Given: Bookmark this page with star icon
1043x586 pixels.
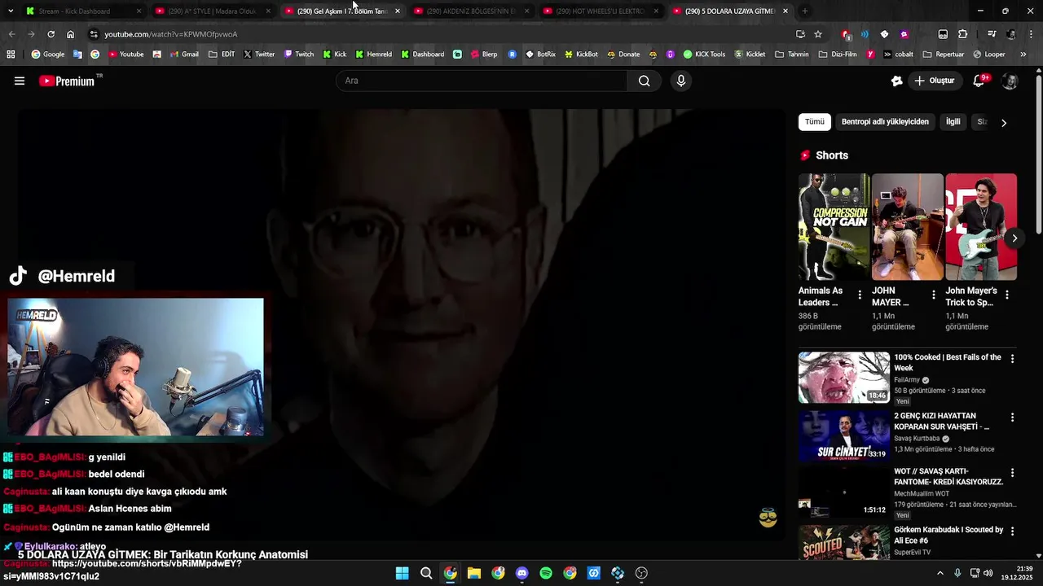Looking at the screenshot, I should [818, 34].
